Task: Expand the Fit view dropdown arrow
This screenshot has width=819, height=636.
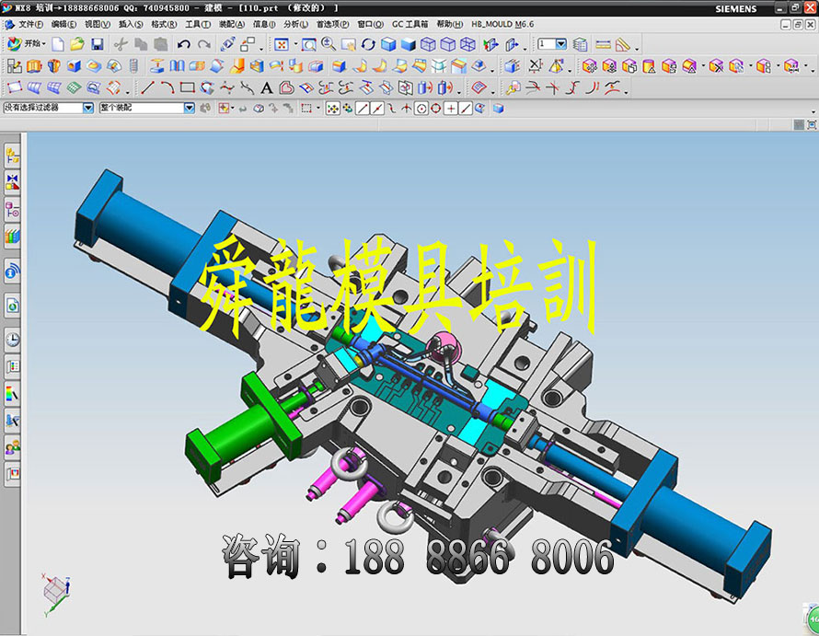Action: pyautogui.click(x=295, y=44)
